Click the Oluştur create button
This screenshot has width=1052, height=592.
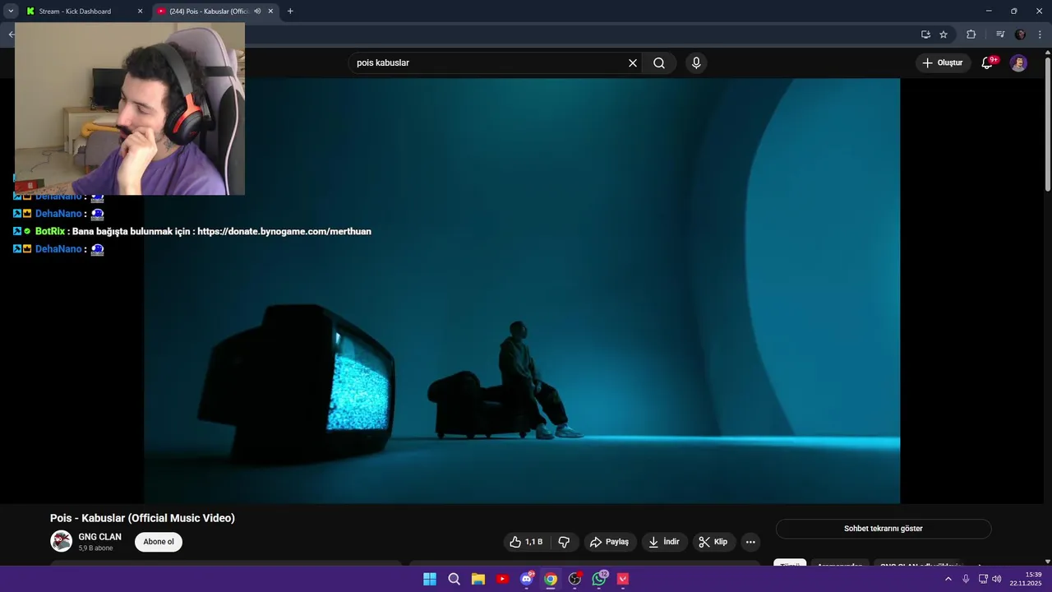point(942,63)
